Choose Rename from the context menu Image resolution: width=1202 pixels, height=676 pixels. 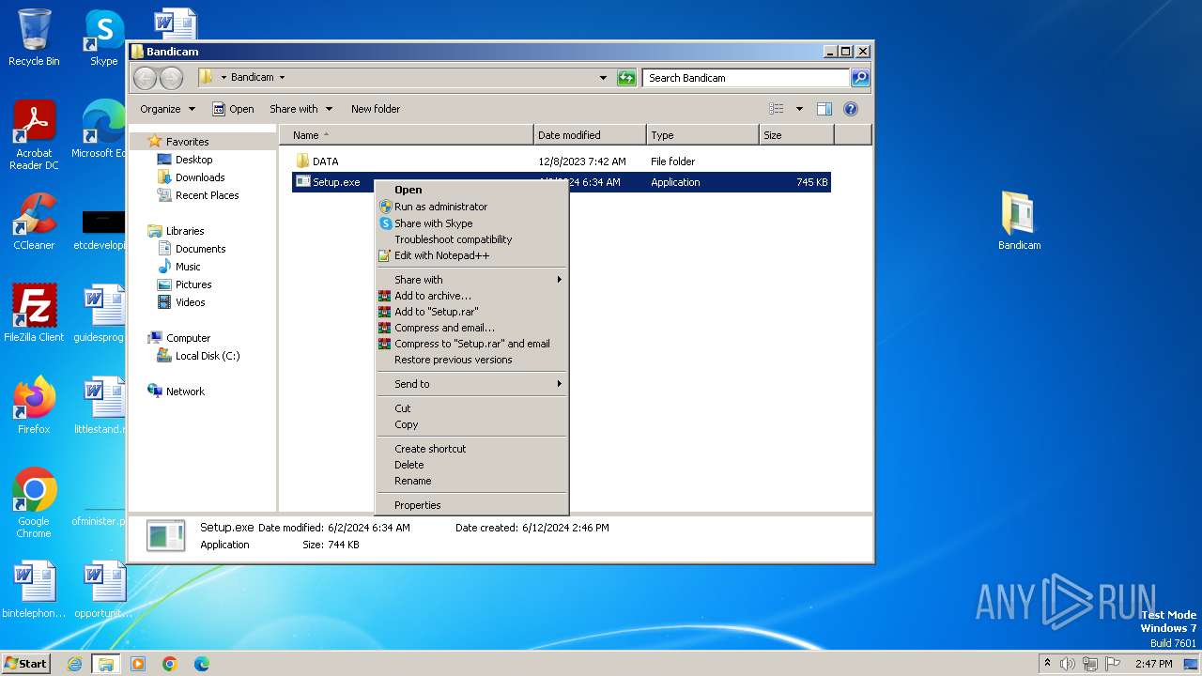[471, 481]
